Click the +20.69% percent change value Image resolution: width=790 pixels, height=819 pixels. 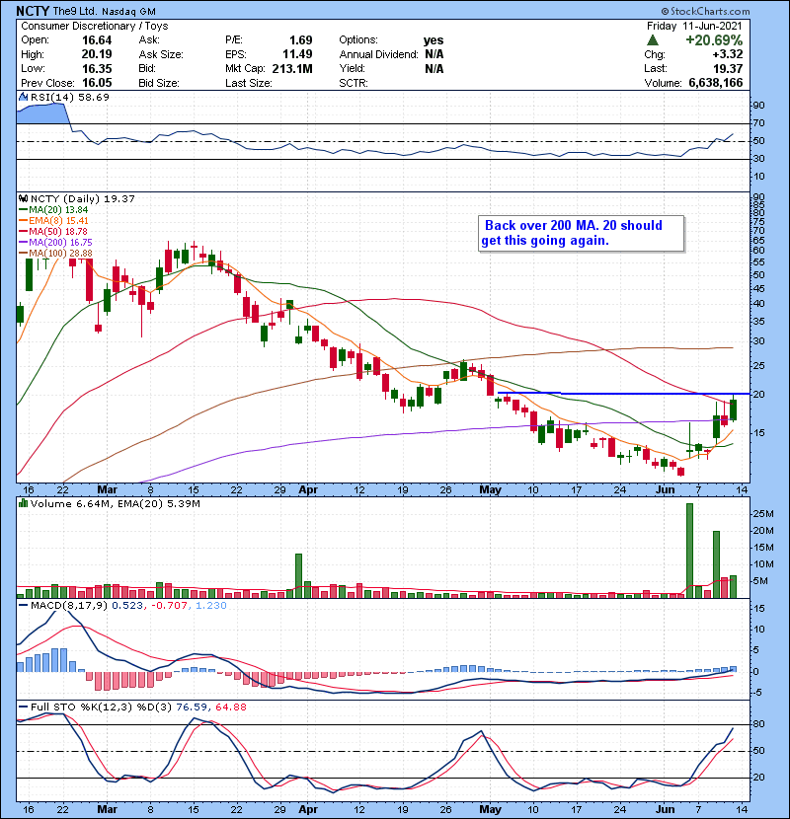pos(714,40)
